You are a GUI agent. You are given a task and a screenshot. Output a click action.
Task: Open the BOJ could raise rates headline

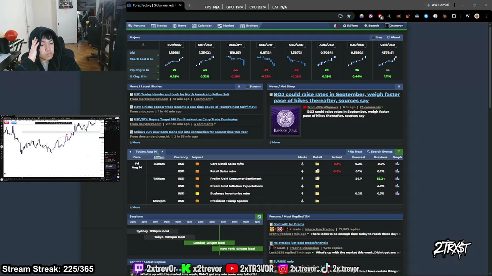337,97
